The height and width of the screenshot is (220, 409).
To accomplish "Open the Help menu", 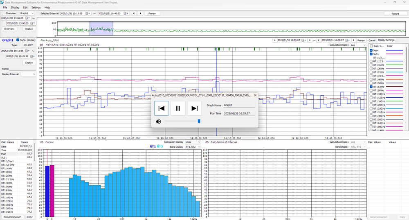I will pos(47,7).
